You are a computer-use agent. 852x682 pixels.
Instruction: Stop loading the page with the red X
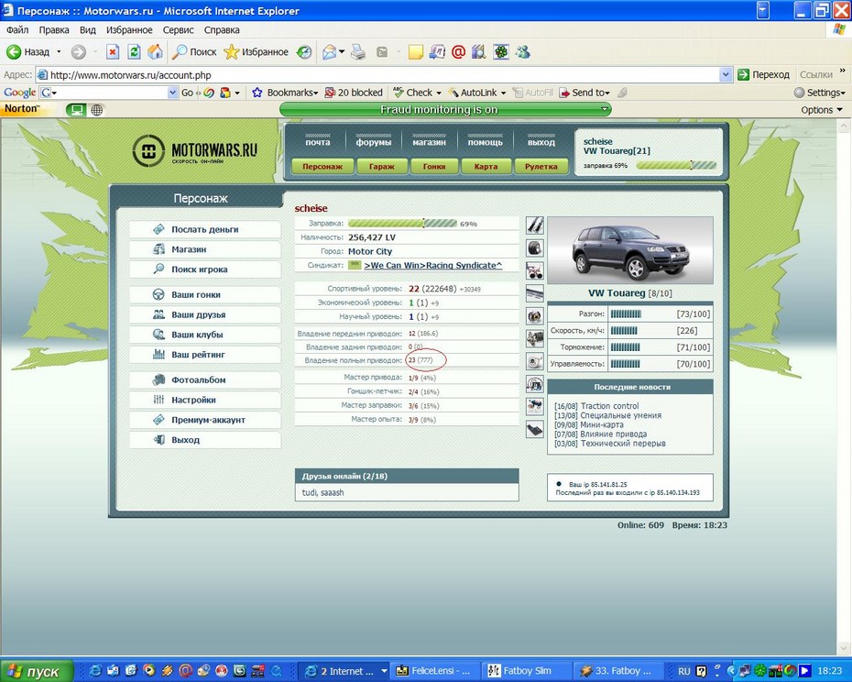point(113,52)
